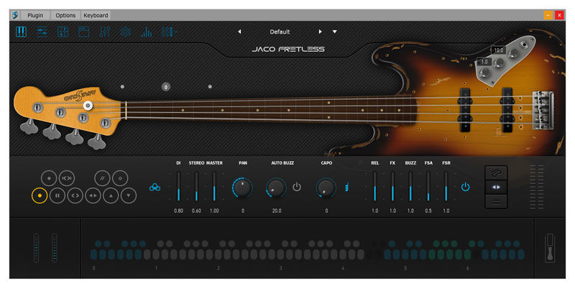Select the left-right arrows mode button
This screenshot has height=288, width=575.
click(x=496, y=187)
